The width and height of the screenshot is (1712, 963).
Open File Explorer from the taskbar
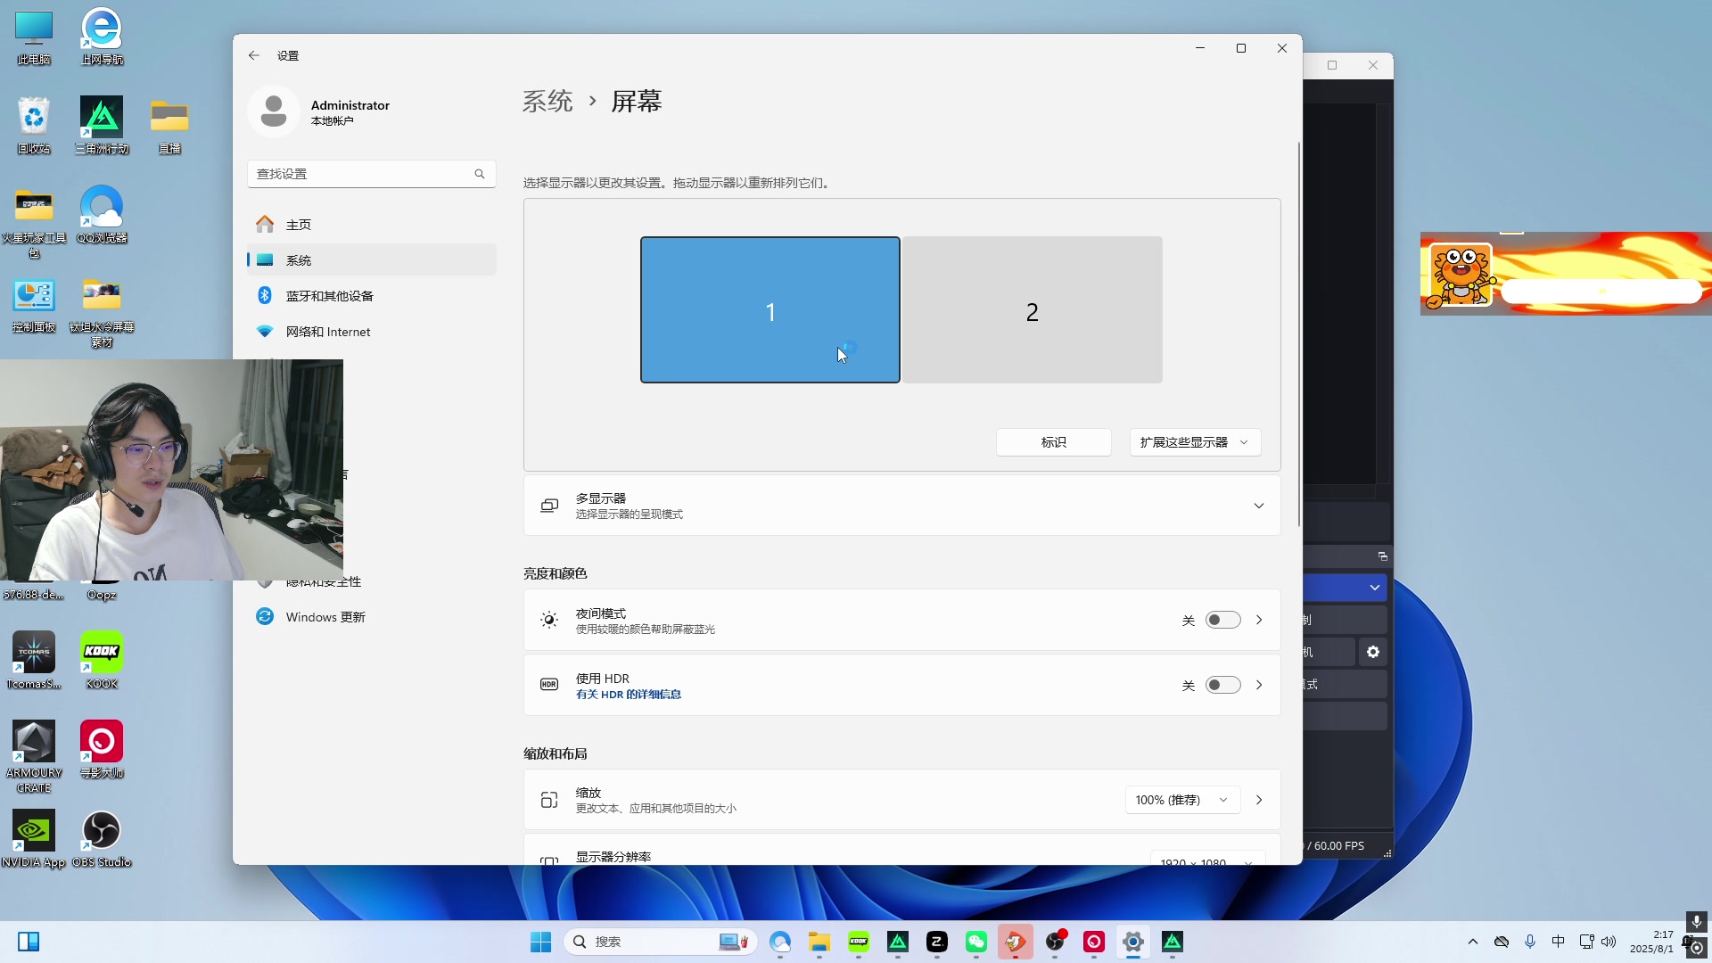point(819,942)
